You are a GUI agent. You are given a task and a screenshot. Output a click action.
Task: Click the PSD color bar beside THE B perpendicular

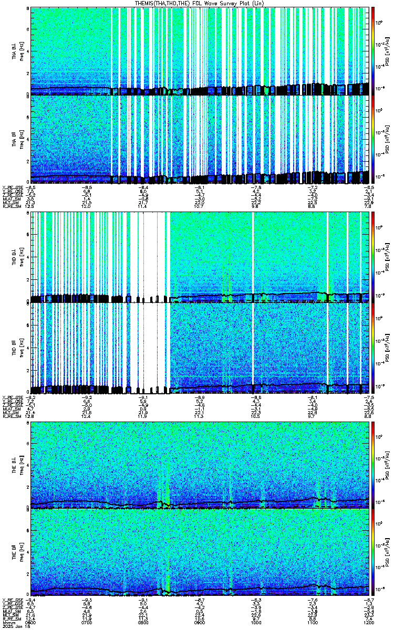pyautogui.click(x=374, y=465)
